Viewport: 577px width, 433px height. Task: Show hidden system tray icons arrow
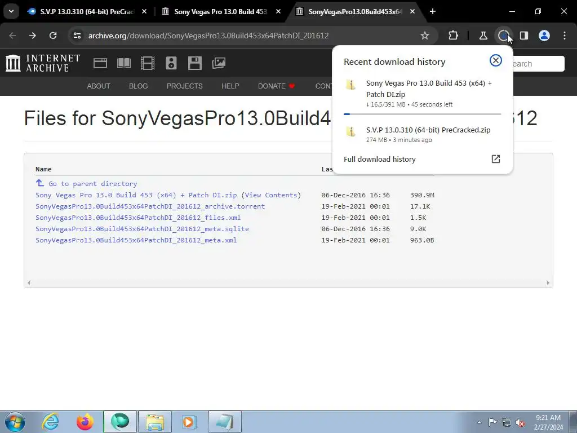(479, 422)
